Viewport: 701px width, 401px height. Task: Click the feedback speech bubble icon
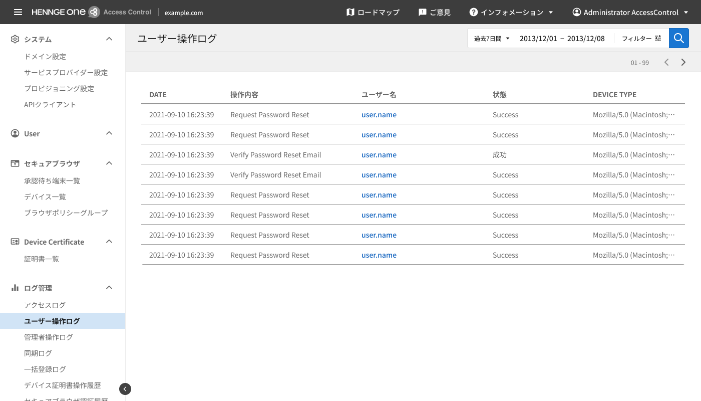(x=423, y=12)
